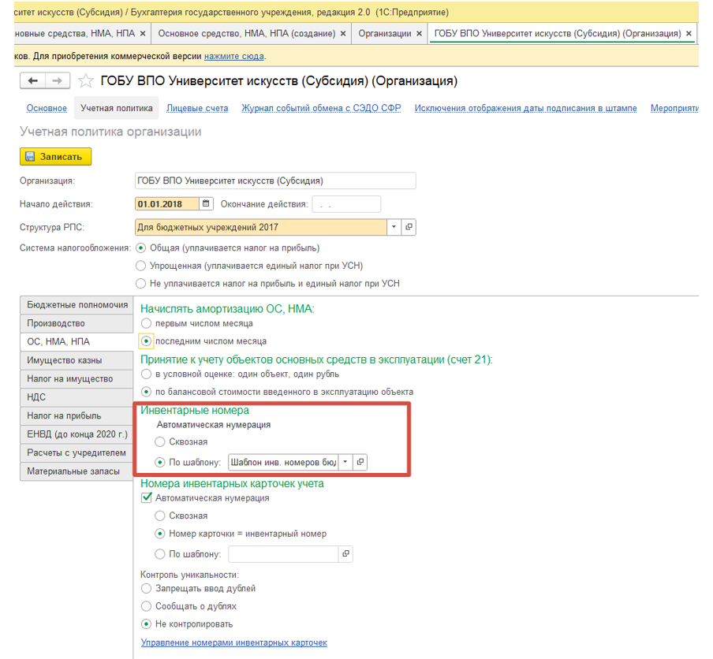Open Материальные запасы side tab
Viewport: 713px width, 659px height.
[x=77, y=471]
